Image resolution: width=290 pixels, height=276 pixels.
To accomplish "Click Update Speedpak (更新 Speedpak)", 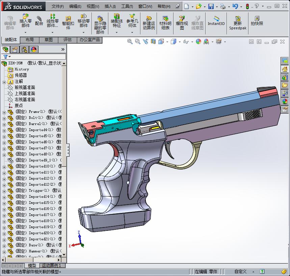I will coord(238,23).
